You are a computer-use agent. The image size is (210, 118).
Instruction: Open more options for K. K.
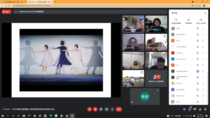(203, 65)
